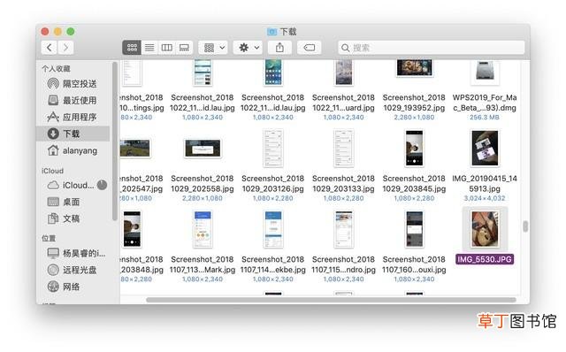566x352 pixels.
Task: Switch to icon view
Action: (x=132, y=47)
